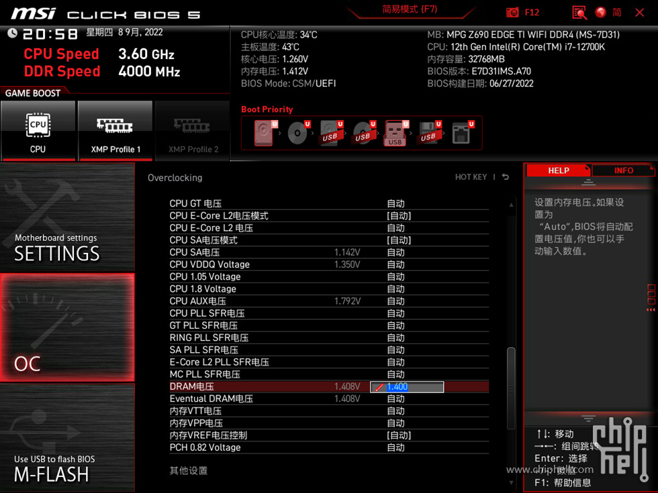Click the settings list scrollbar thumb
This screenshot has width=658, height=493.
[511, 388]
